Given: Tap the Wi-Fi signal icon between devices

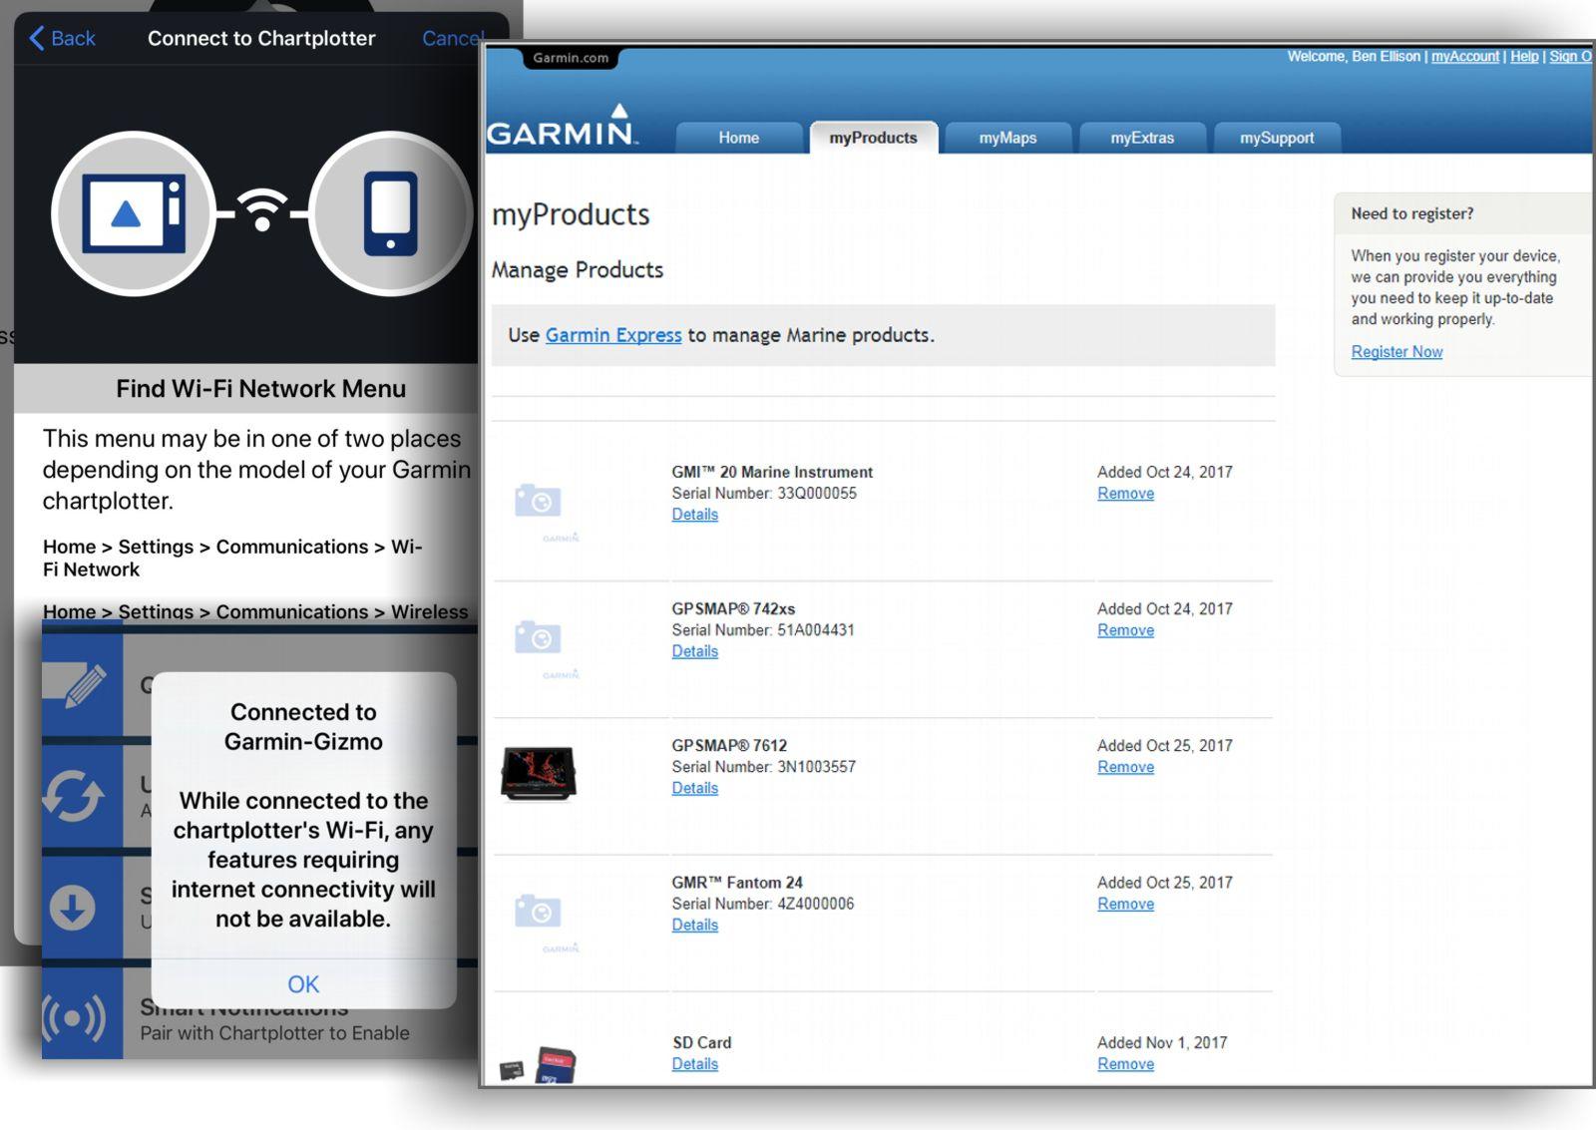Looking at the screenshot, I should tap(262, 208).
